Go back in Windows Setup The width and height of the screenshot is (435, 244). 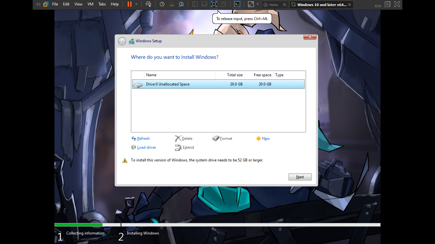pyautogui.click(x=122, y=41)
